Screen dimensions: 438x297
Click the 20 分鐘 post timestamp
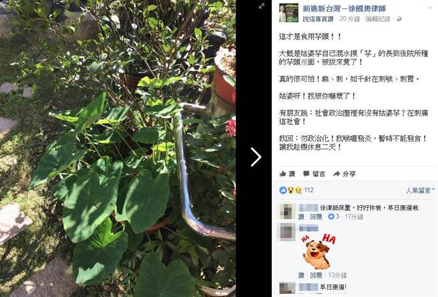click(349, 19)
